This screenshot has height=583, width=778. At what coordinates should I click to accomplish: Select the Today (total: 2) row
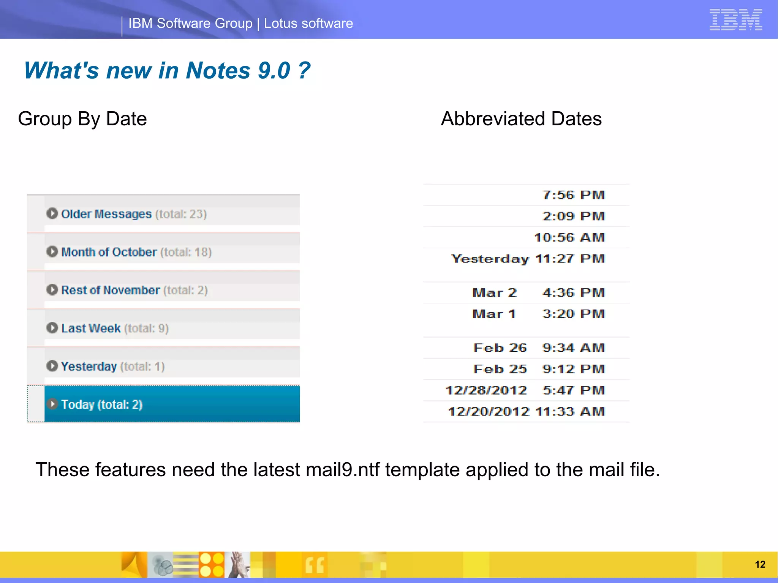click(163, 404)
